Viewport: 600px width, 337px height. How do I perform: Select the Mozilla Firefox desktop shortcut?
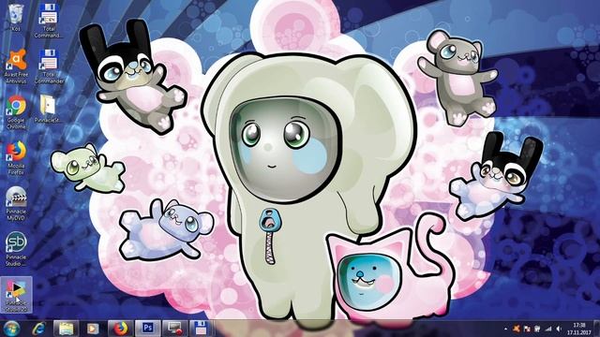(x=16, y=158)
